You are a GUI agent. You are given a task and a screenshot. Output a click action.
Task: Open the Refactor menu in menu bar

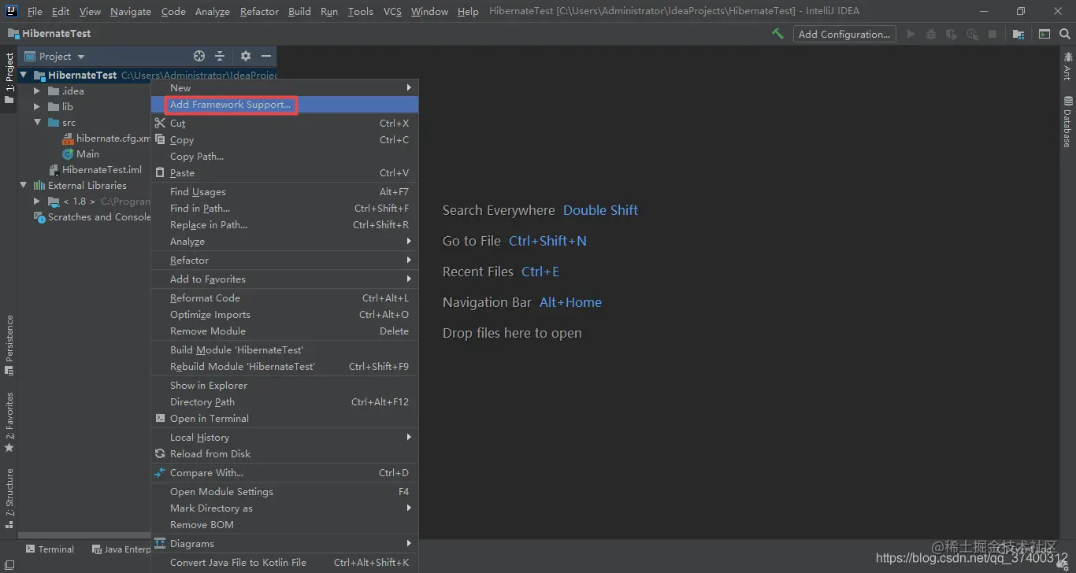click(259, 11)
